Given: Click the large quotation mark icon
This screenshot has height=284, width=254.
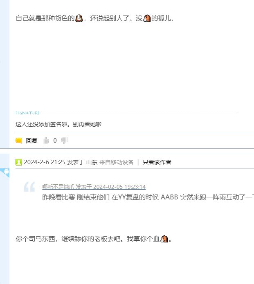Looking at the screenshot, I should (x=29, y=187).
